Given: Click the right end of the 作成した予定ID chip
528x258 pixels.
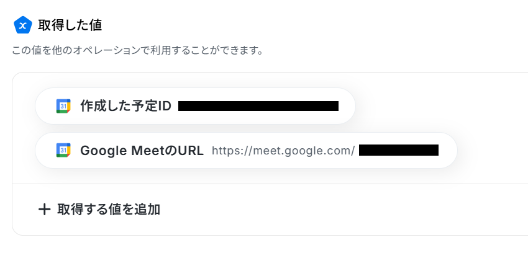Looking at the screenshot, I should 347,106.
